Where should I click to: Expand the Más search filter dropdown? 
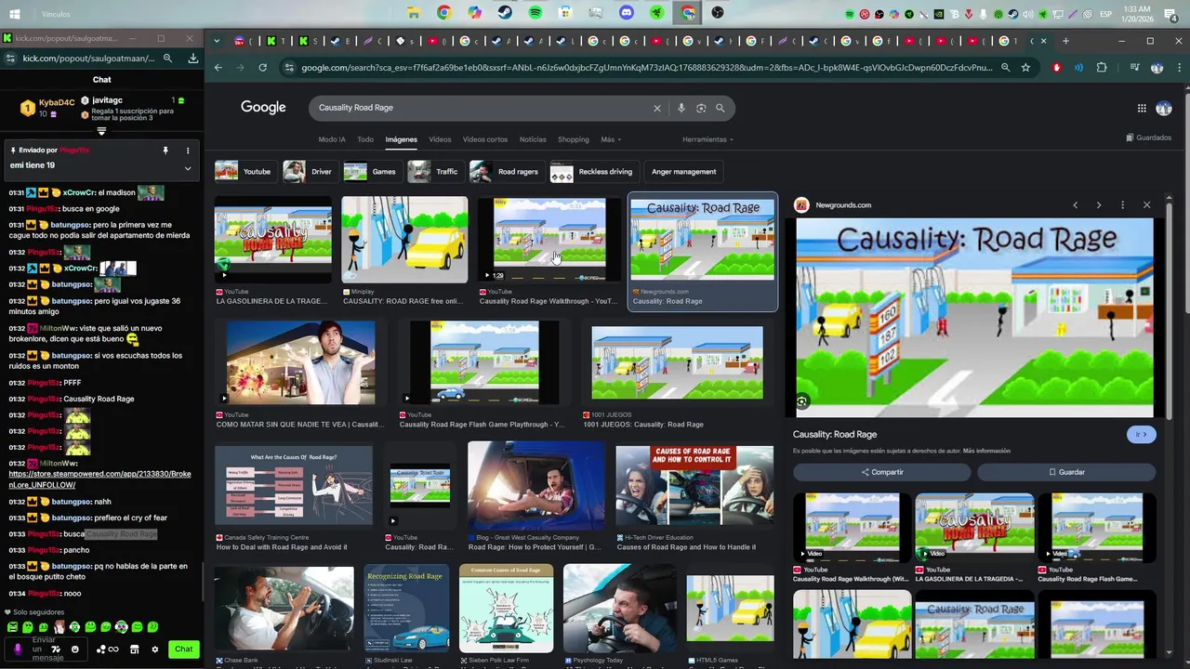(611, 139)
